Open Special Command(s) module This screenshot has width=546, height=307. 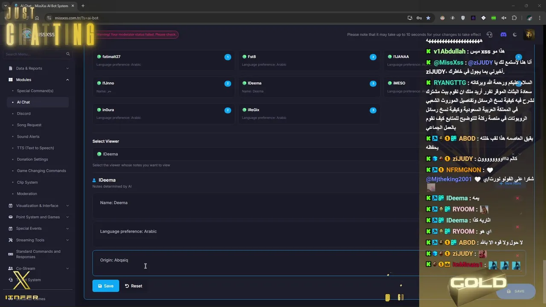point(35,91)
